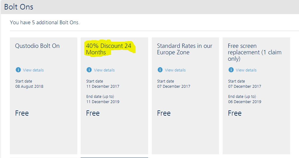Image resolution: width=299 pixels, height=158 pixels.
Task: Click the info icon in the Free screen replacement card
Action: (x=231, y=70)
